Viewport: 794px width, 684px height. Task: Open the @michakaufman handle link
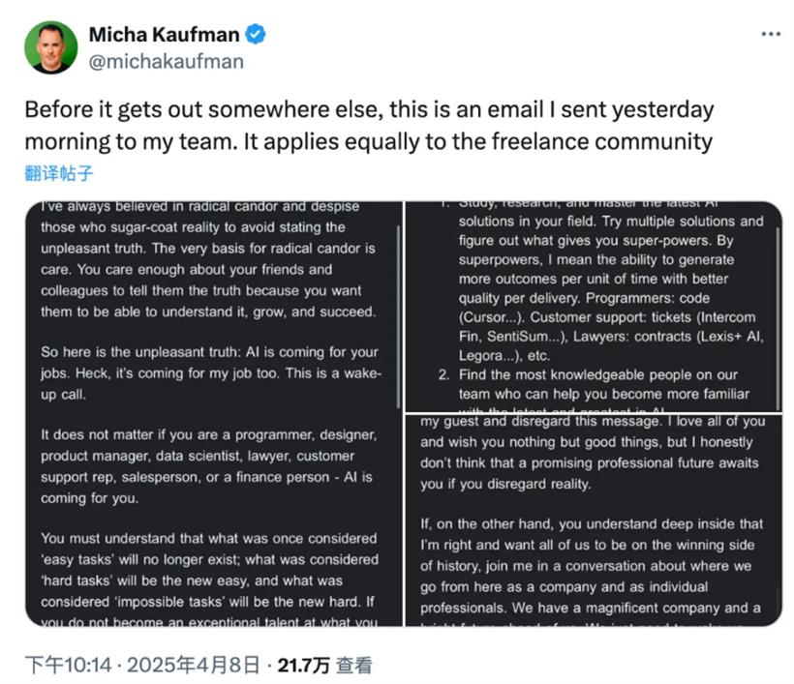(x=167, y=61)
